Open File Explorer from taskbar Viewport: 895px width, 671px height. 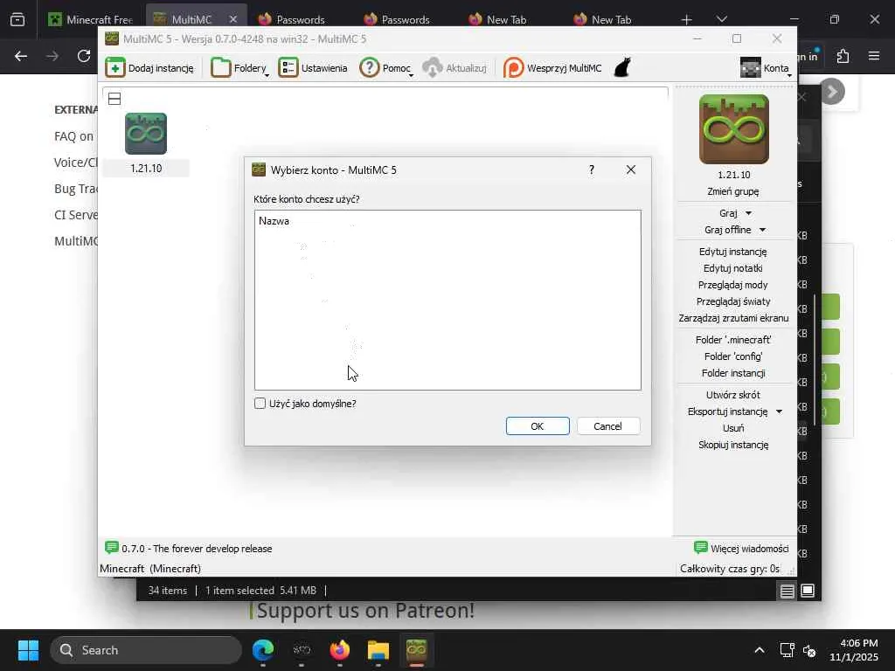coord(378,650)
